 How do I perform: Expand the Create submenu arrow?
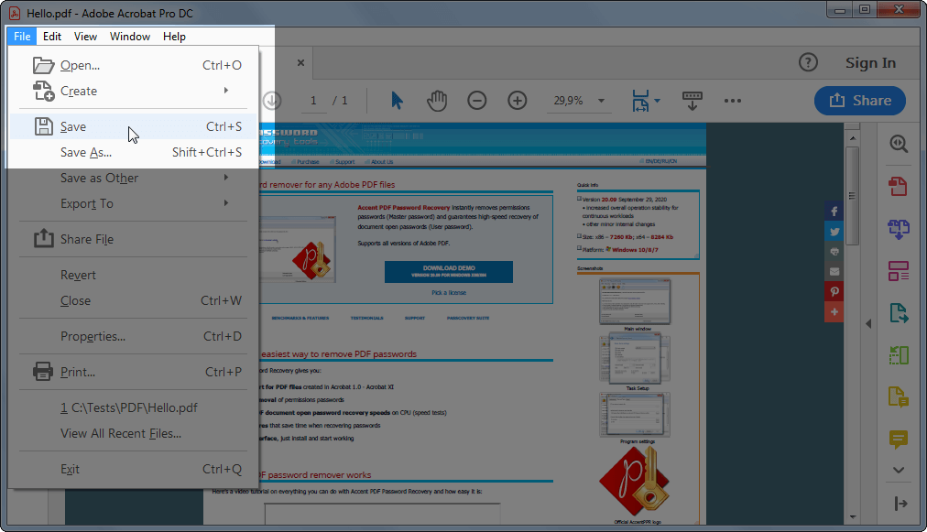[x=226, y=91]
